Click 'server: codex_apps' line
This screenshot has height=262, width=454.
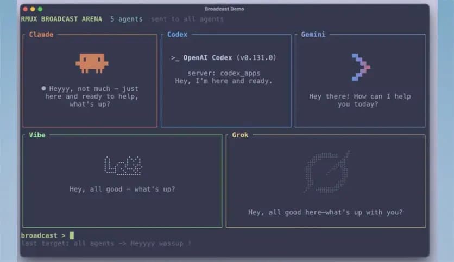pyautogui.click(x=224, y=73)
